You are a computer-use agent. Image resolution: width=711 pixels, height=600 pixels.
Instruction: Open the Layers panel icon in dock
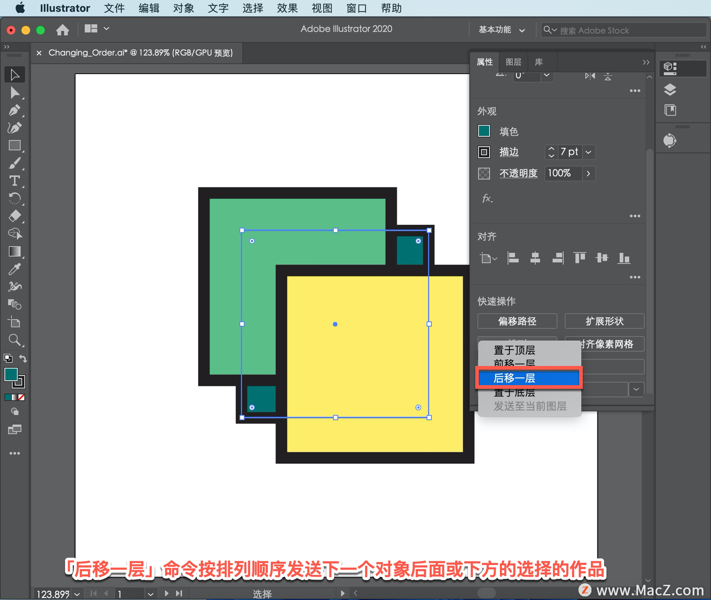670,90
